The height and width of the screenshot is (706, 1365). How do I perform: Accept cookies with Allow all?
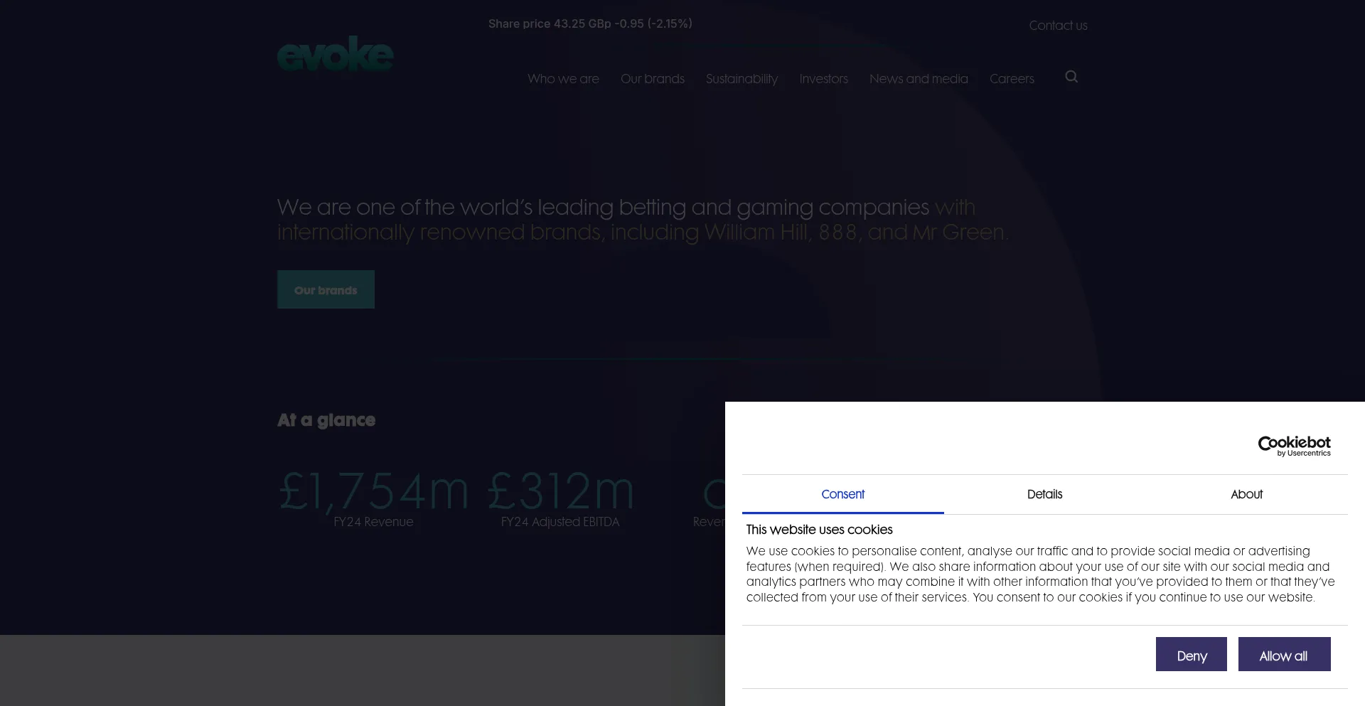[x=1284, y=655]
